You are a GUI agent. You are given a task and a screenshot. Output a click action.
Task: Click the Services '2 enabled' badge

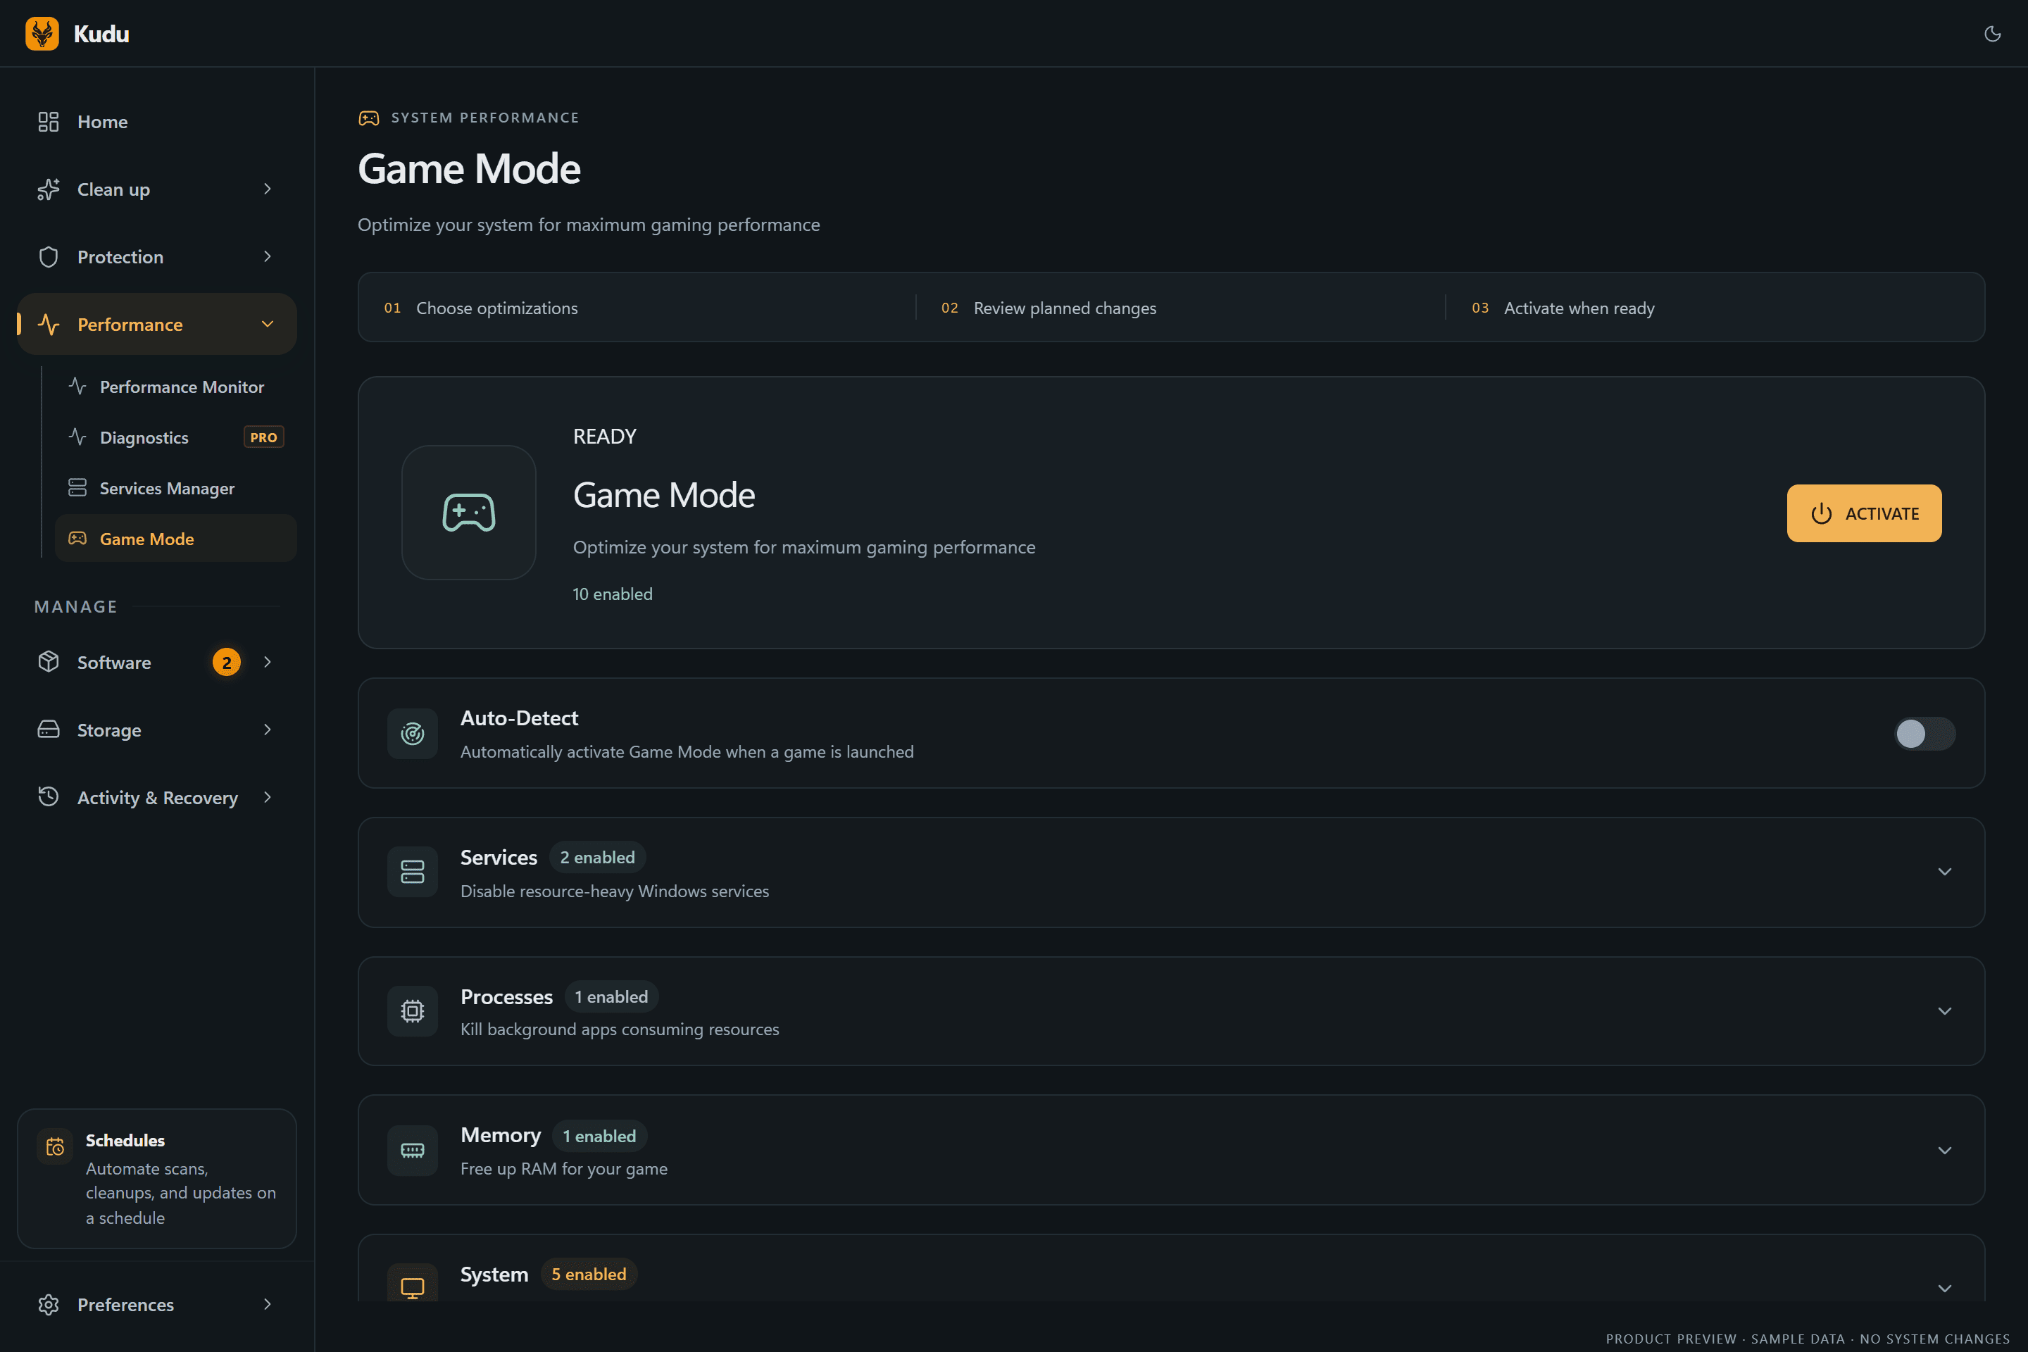pyautogui.click(x=598, y=857)
